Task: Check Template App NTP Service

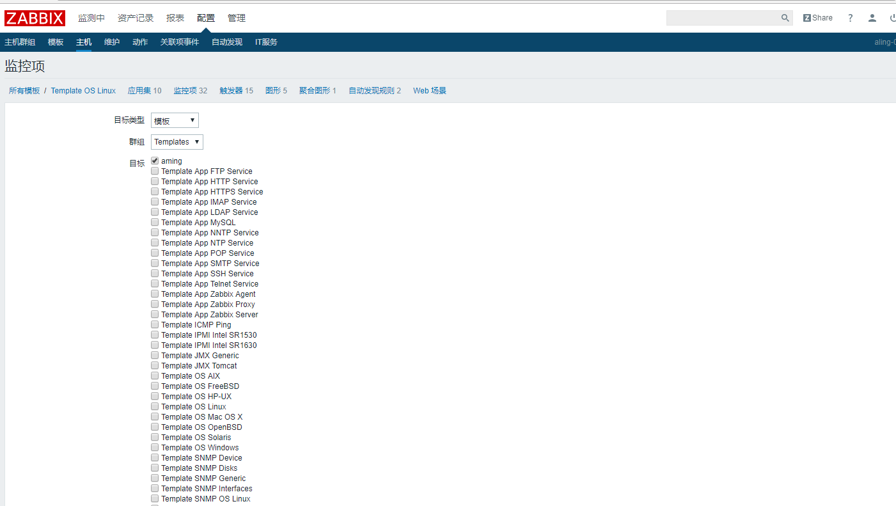Action: tap(155, 242)
